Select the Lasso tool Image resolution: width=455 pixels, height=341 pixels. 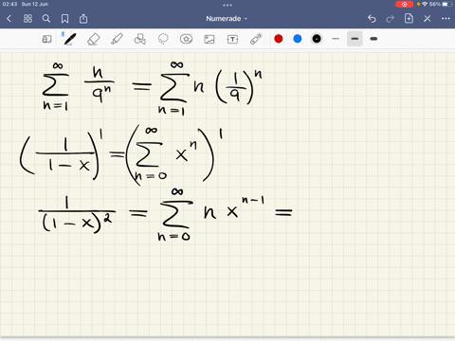click(x=163, y=39)
